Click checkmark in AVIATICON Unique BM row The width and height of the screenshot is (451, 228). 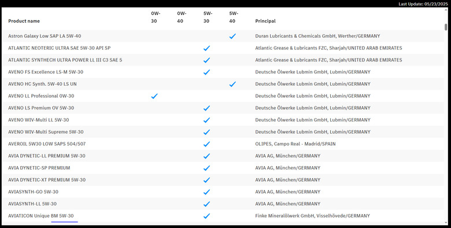(x=206, y=216)
